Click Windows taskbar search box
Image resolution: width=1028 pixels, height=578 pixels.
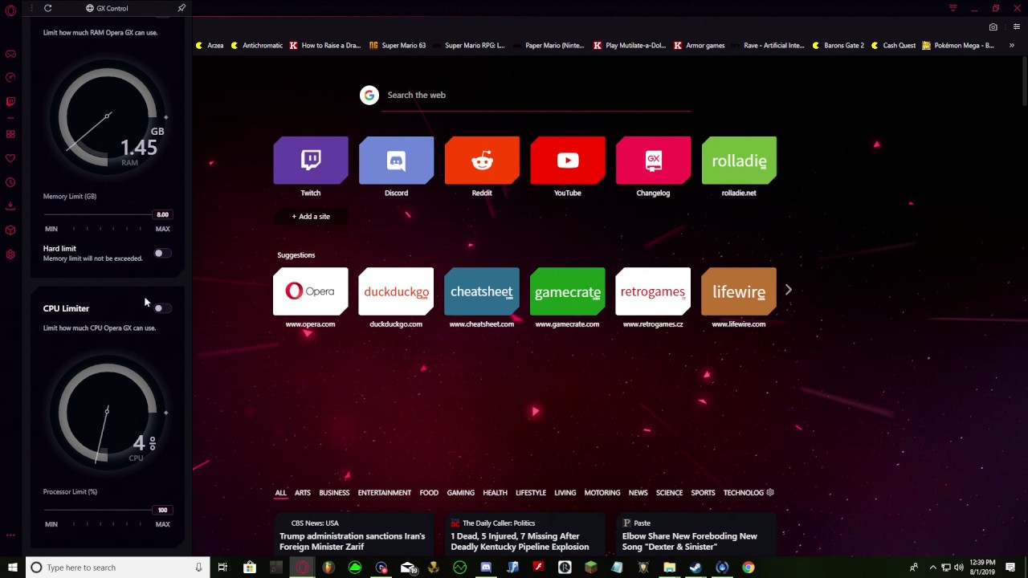coord(117,568)
